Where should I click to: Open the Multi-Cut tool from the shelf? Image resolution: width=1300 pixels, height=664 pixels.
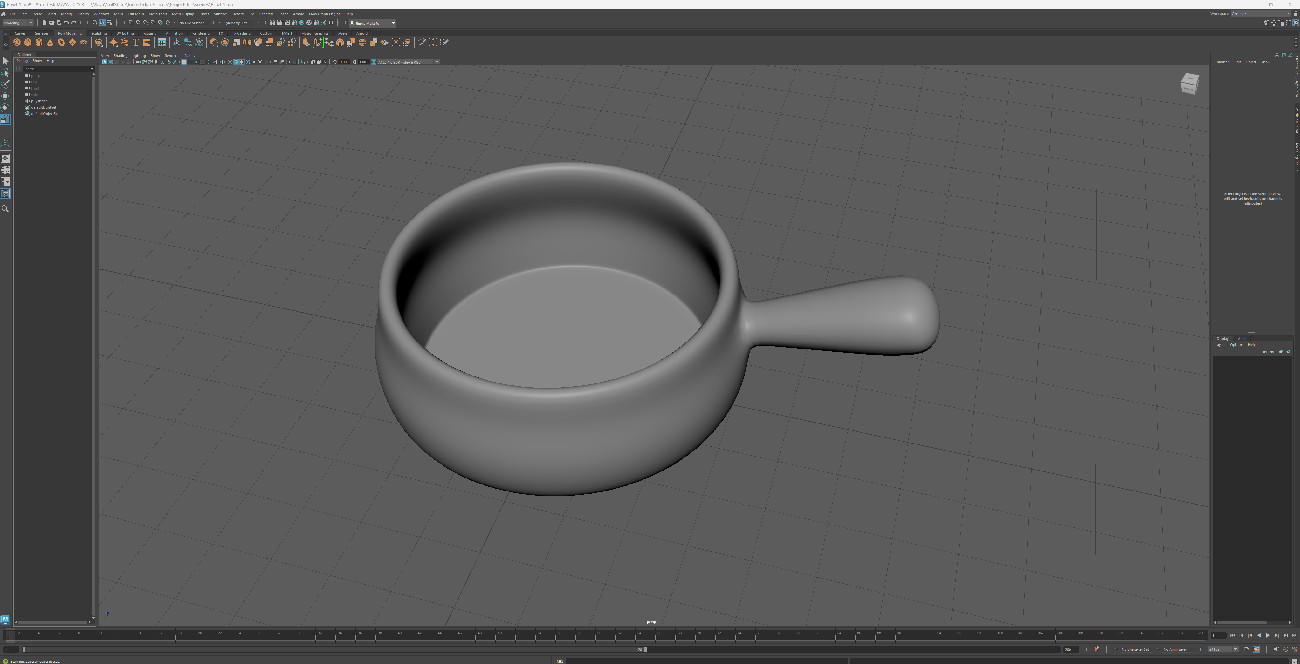click(x=421, y=42)
